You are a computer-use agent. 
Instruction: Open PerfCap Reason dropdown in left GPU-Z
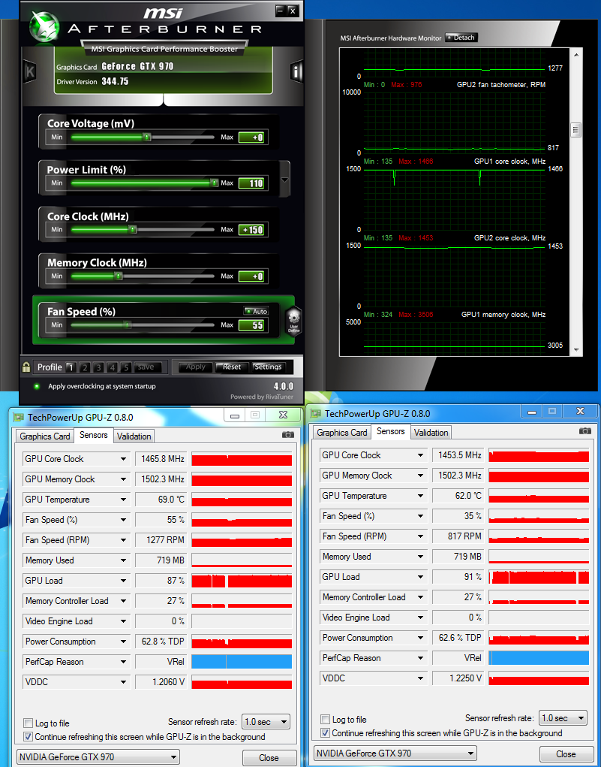[x=124, y=662]
